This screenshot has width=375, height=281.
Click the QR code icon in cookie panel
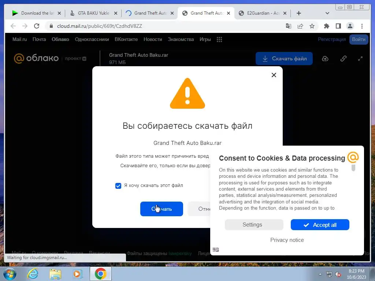pyautogui.click(x=215, y=250)
